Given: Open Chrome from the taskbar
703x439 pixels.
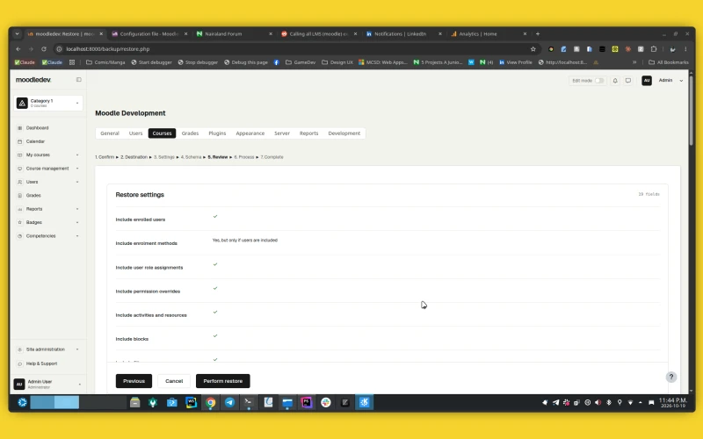Looking at the screenshot, I should [210, 402].
